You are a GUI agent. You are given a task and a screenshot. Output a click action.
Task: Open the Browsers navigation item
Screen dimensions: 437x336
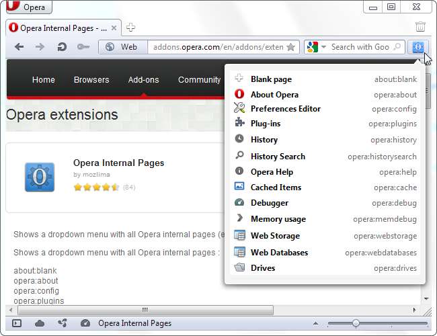(91, 80)
